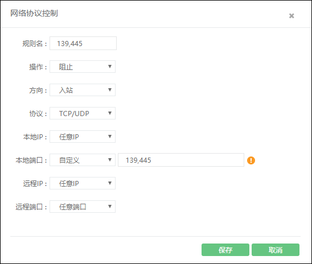Click the orange warning icon beside local port
Screen dimensions: 312x264
(x=251, y=160)
